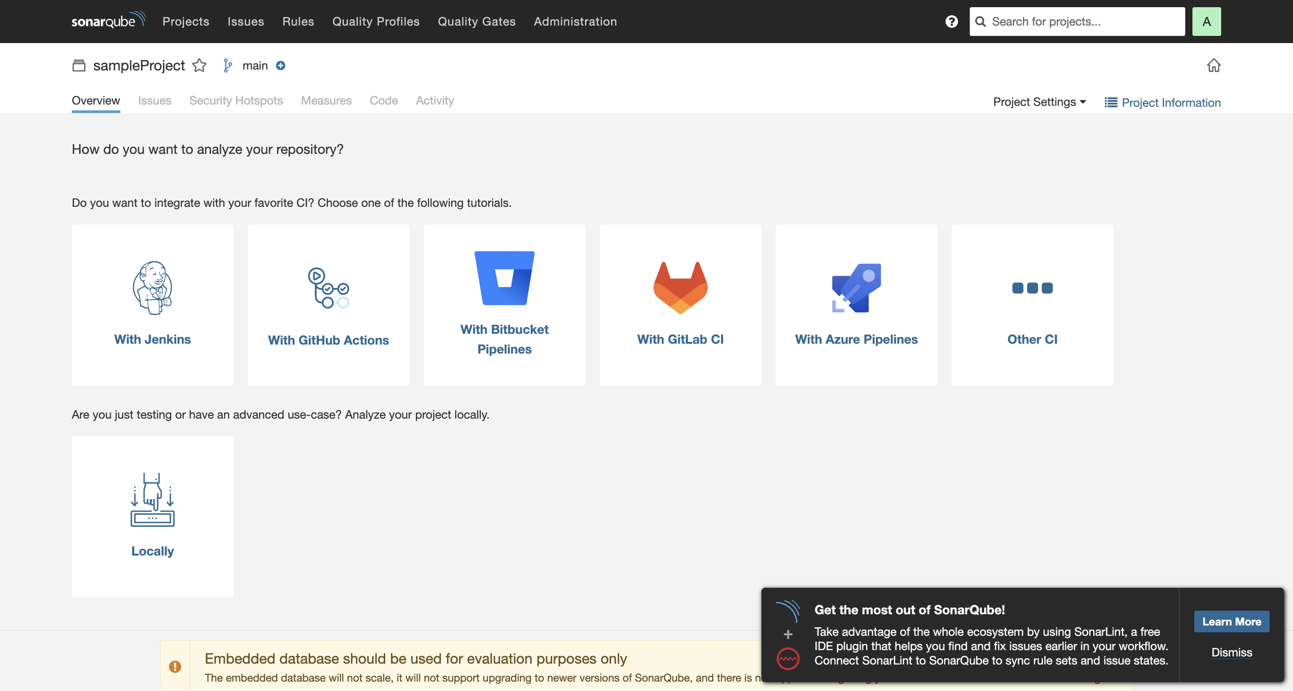Open the main branch selector
Screen dimensions: 1293x691
(255, 66)
